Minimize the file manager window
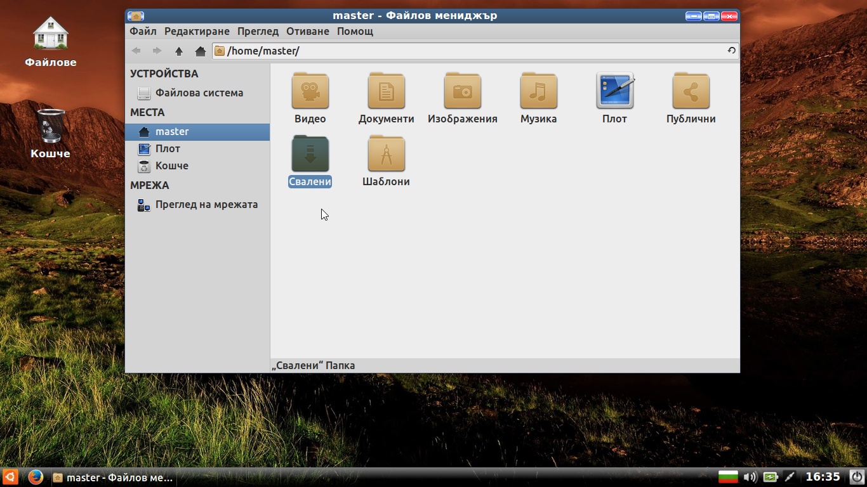Screen dimensions: 867x487 pyautogui.click(x=694, y=16)
